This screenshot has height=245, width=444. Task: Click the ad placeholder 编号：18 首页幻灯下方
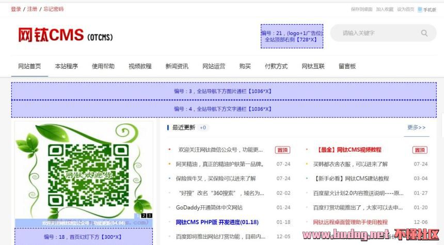tap(84, 237)
